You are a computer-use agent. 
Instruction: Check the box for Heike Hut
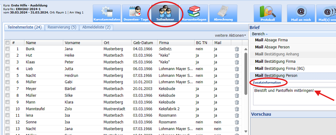point(7,55)
